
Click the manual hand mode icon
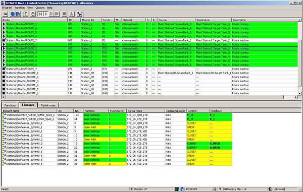tap(33, 14)
